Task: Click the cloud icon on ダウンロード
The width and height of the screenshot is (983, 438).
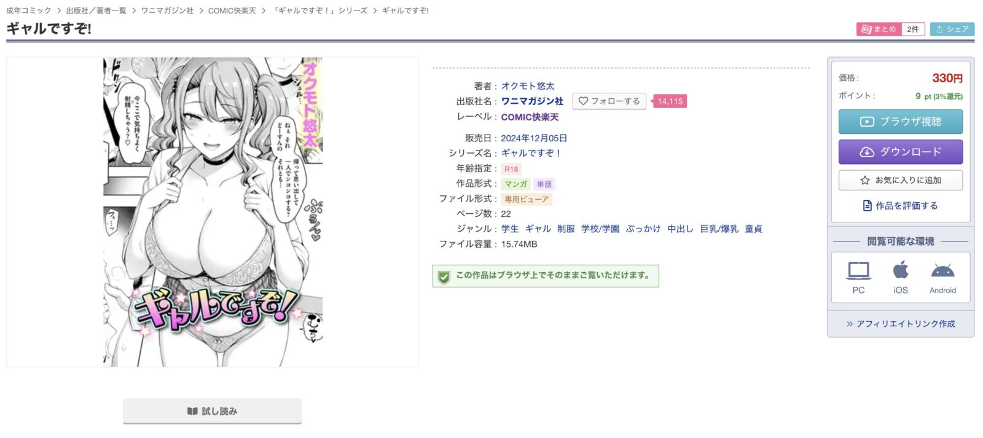Action: (866, 152)
